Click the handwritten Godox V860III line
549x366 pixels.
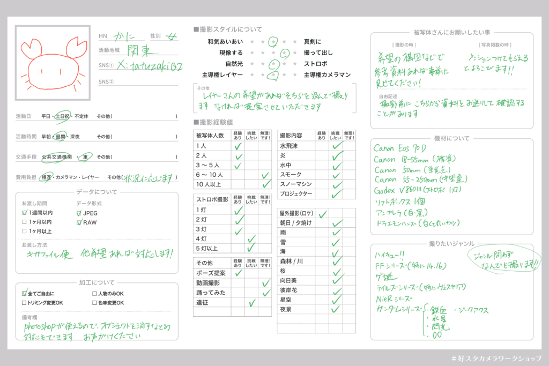(418, 190)
